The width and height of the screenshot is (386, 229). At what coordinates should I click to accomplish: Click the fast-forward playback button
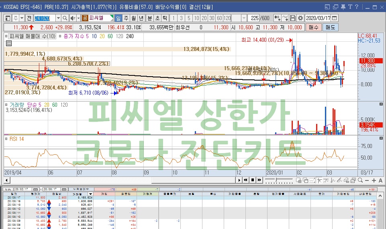pyautogui.click(x=259, y=180)
